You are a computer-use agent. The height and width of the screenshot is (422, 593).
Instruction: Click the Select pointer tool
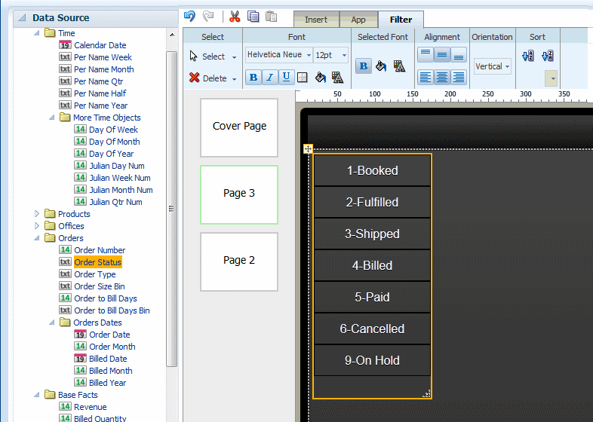point(207,57)
